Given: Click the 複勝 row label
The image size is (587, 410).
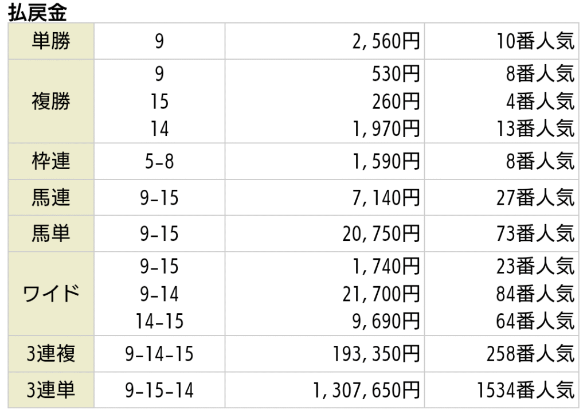Looking at the screenshot, I should click(x=51, y=101).
